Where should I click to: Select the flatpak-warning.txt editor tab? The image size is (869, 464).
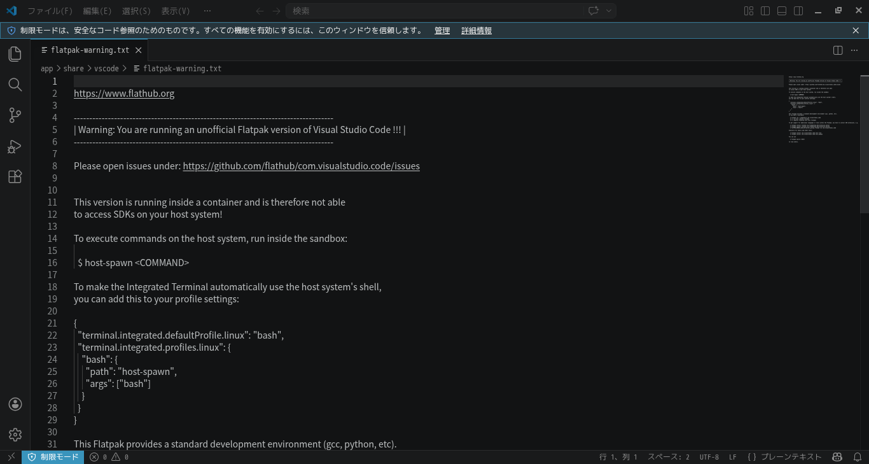[90, 50]
